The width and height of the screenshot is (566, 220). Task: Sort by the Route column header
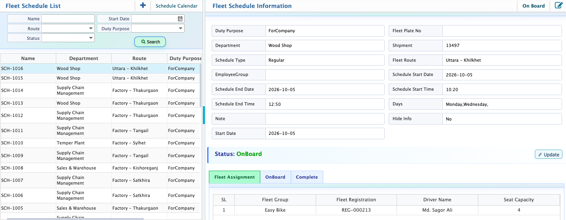(140, 58)
